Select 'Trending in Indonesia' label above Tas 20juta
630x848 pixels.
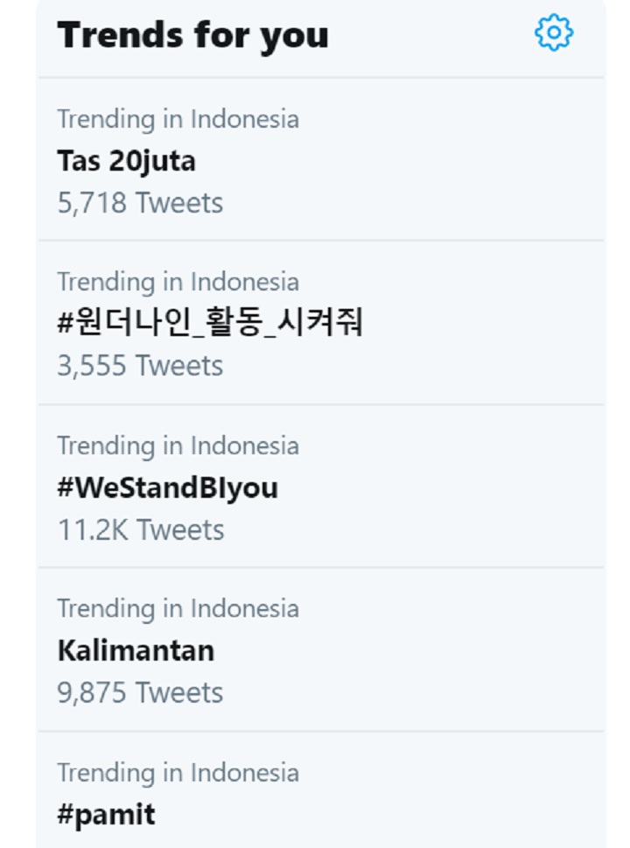(178, 120)
